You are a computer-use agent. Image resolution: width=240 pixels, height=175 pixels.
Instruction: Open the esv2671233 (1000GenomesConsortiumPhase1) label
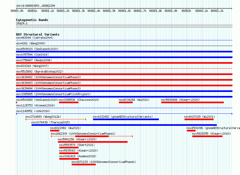click(104, 162)
